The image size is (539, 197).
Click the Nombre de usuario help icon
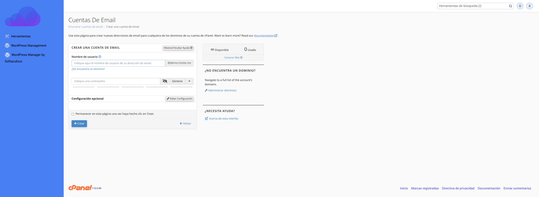[100, 57]
